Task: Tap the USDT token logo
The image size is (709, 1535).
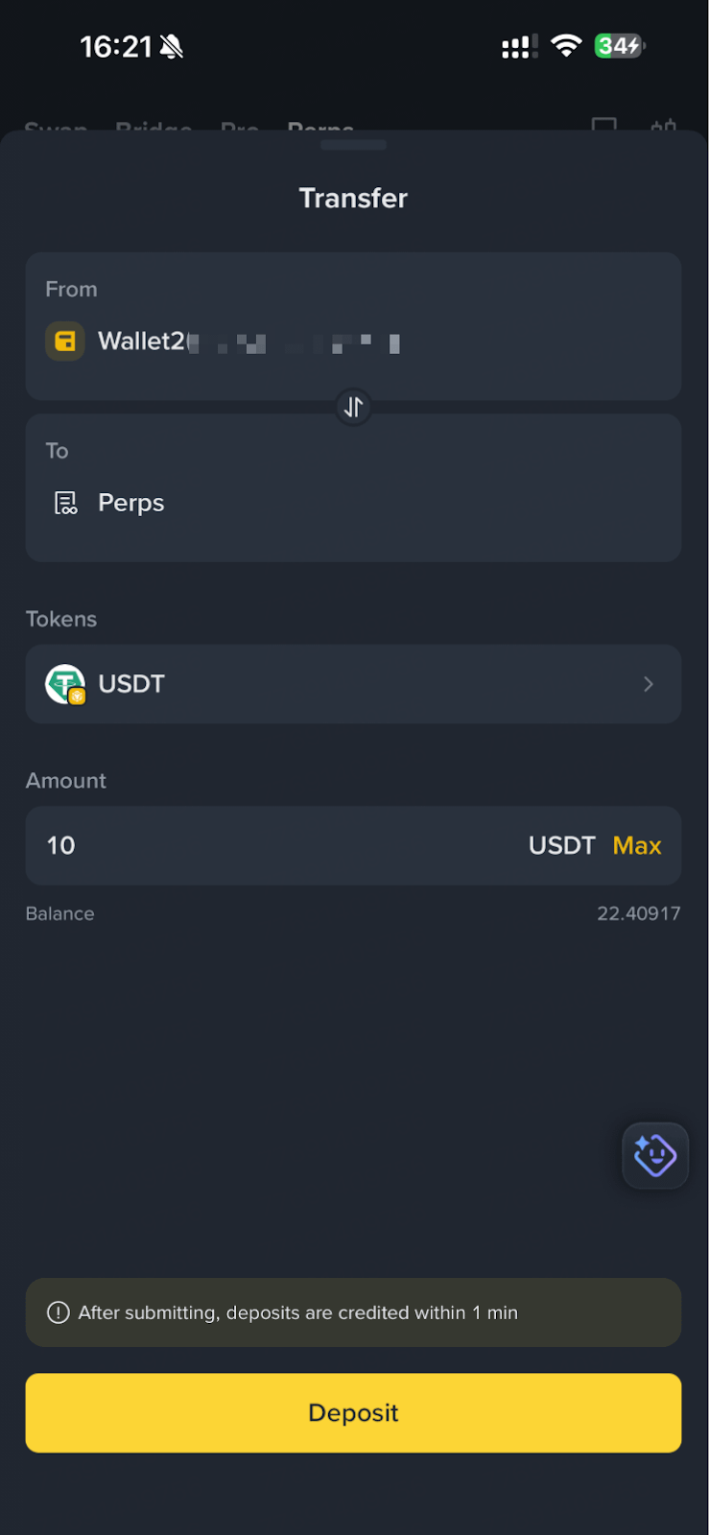Action: pyautogui.click(x=65, y=684)
